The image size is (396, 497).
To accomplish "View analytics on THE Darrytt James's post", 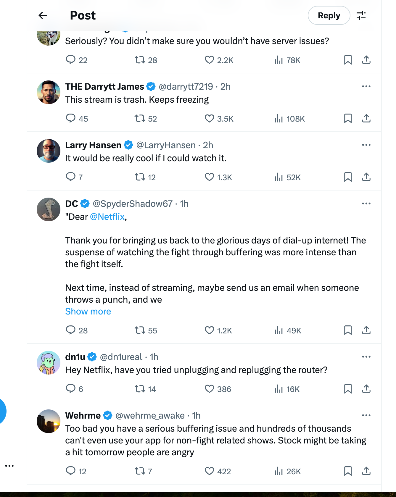I will pyautogui.click(x=279, y=119).
